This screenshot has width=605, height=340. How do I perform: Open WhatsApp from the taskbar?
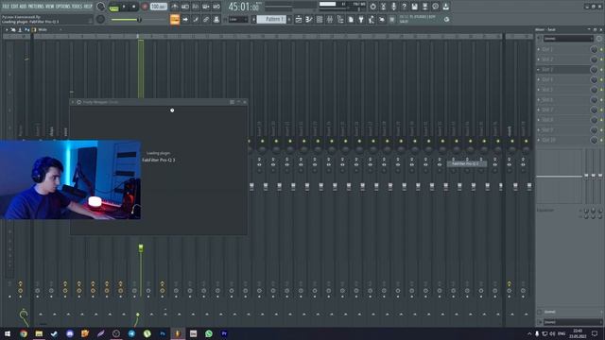[209, 333]
